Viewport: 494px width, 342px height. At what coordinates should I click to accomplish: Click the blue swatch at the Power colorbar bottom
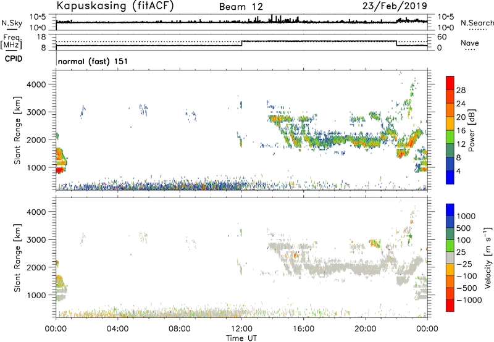pyautogui.click(x=450, y=177)
